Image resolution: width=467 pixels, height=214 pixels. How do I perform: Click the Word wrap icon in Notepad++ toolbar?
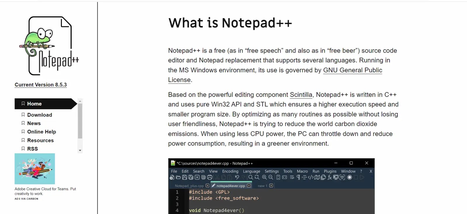292,177
